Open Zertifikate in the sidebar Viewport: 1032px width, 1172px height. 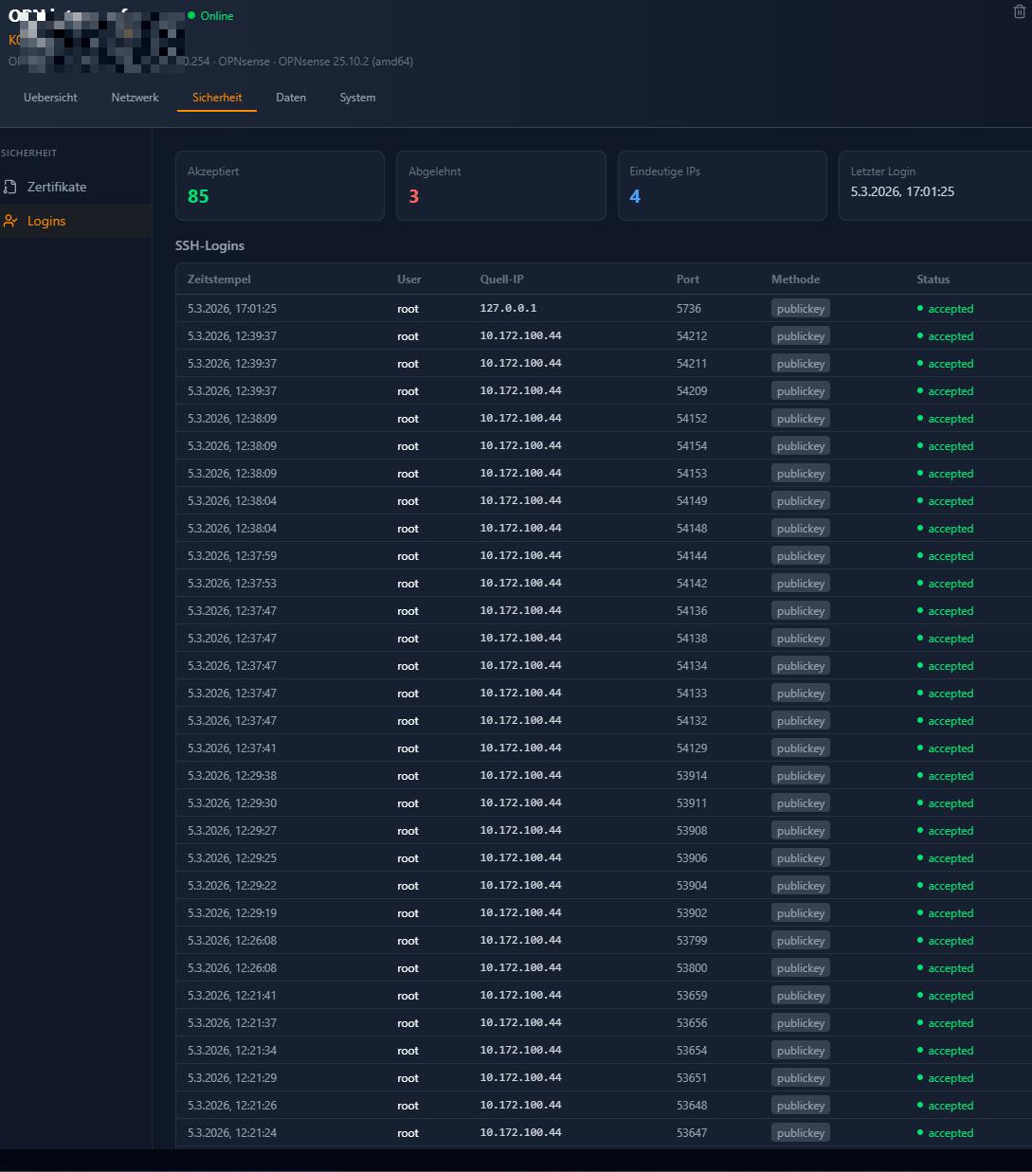[76, 187]
